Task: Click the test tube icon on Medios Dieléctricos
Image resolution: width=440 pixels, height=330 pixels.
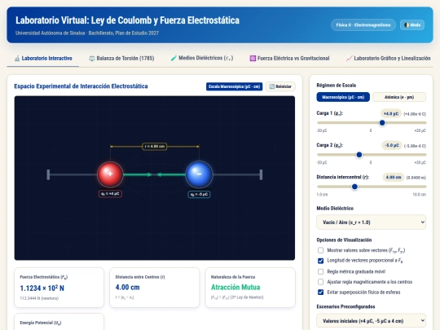Action: 174,58
